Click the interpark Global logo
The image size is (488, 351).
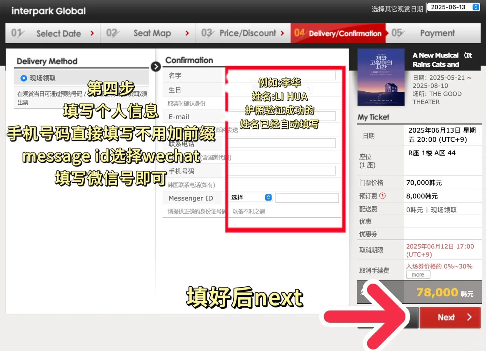click(x=48, y=11)
